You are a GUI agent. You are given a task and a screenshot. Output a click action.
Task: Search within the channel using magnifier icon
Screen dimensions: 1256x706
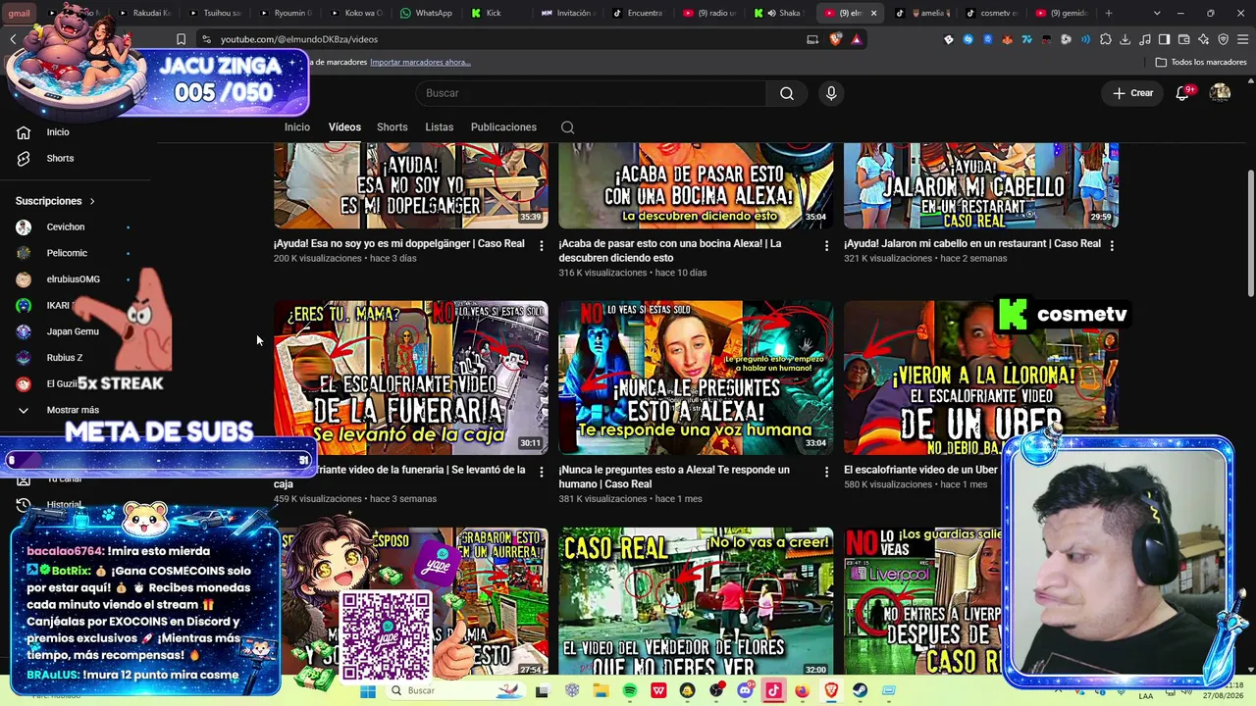pos(567,127)
